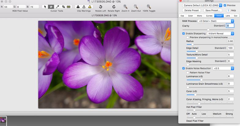
Task: Enable the Pattern Noise Filter checkbox
Action: 188,73
